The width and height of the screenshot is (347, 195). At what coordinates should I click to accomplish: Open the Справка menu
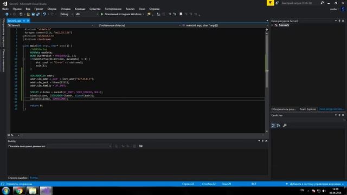click(x=154, y=9)
